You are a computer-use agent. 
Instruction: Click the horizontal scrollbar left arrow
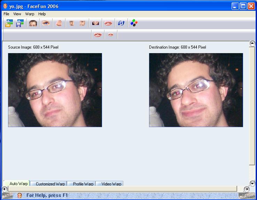(5, 189)
